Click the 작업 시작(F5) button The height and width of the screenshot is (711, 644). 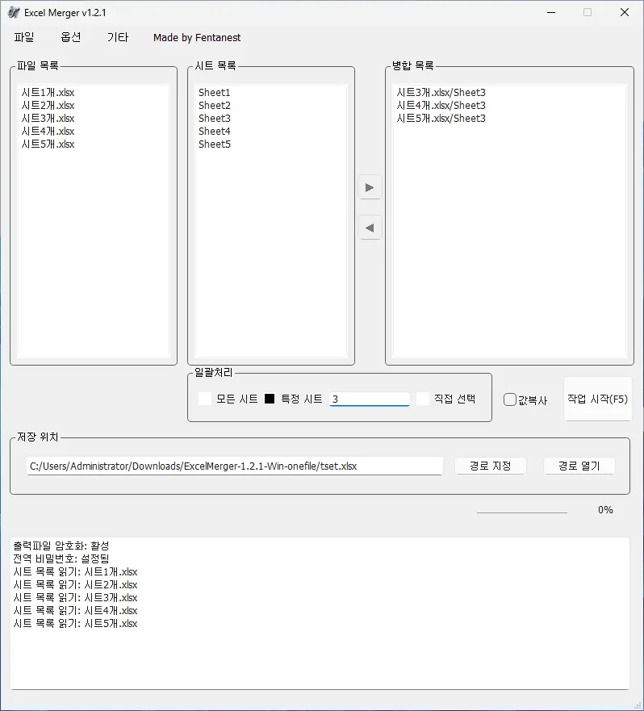click(x=598, y=399)
